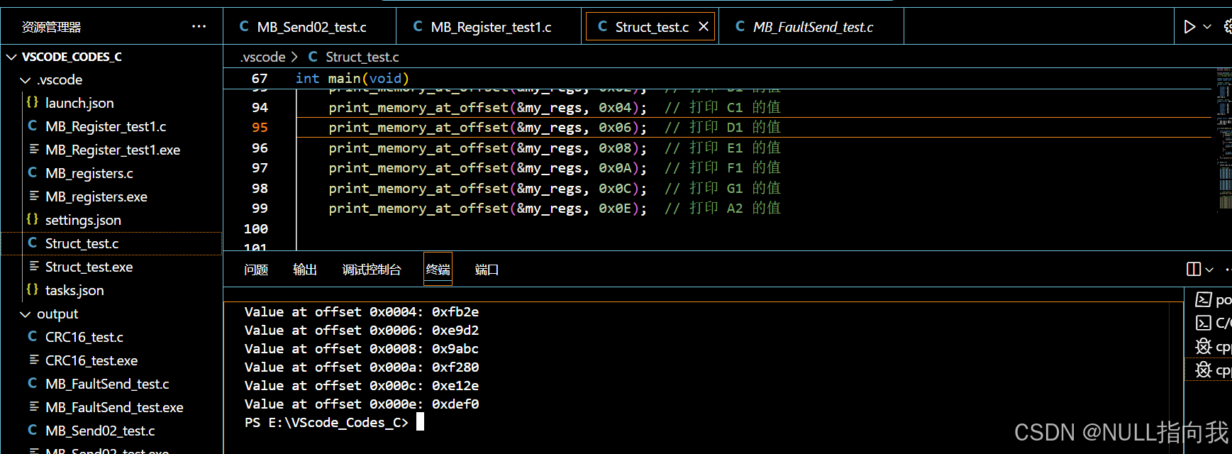Click the C icon on MB_FaultSend_test.c tab
Screen dimensions: 1232x454
[740, 26]
